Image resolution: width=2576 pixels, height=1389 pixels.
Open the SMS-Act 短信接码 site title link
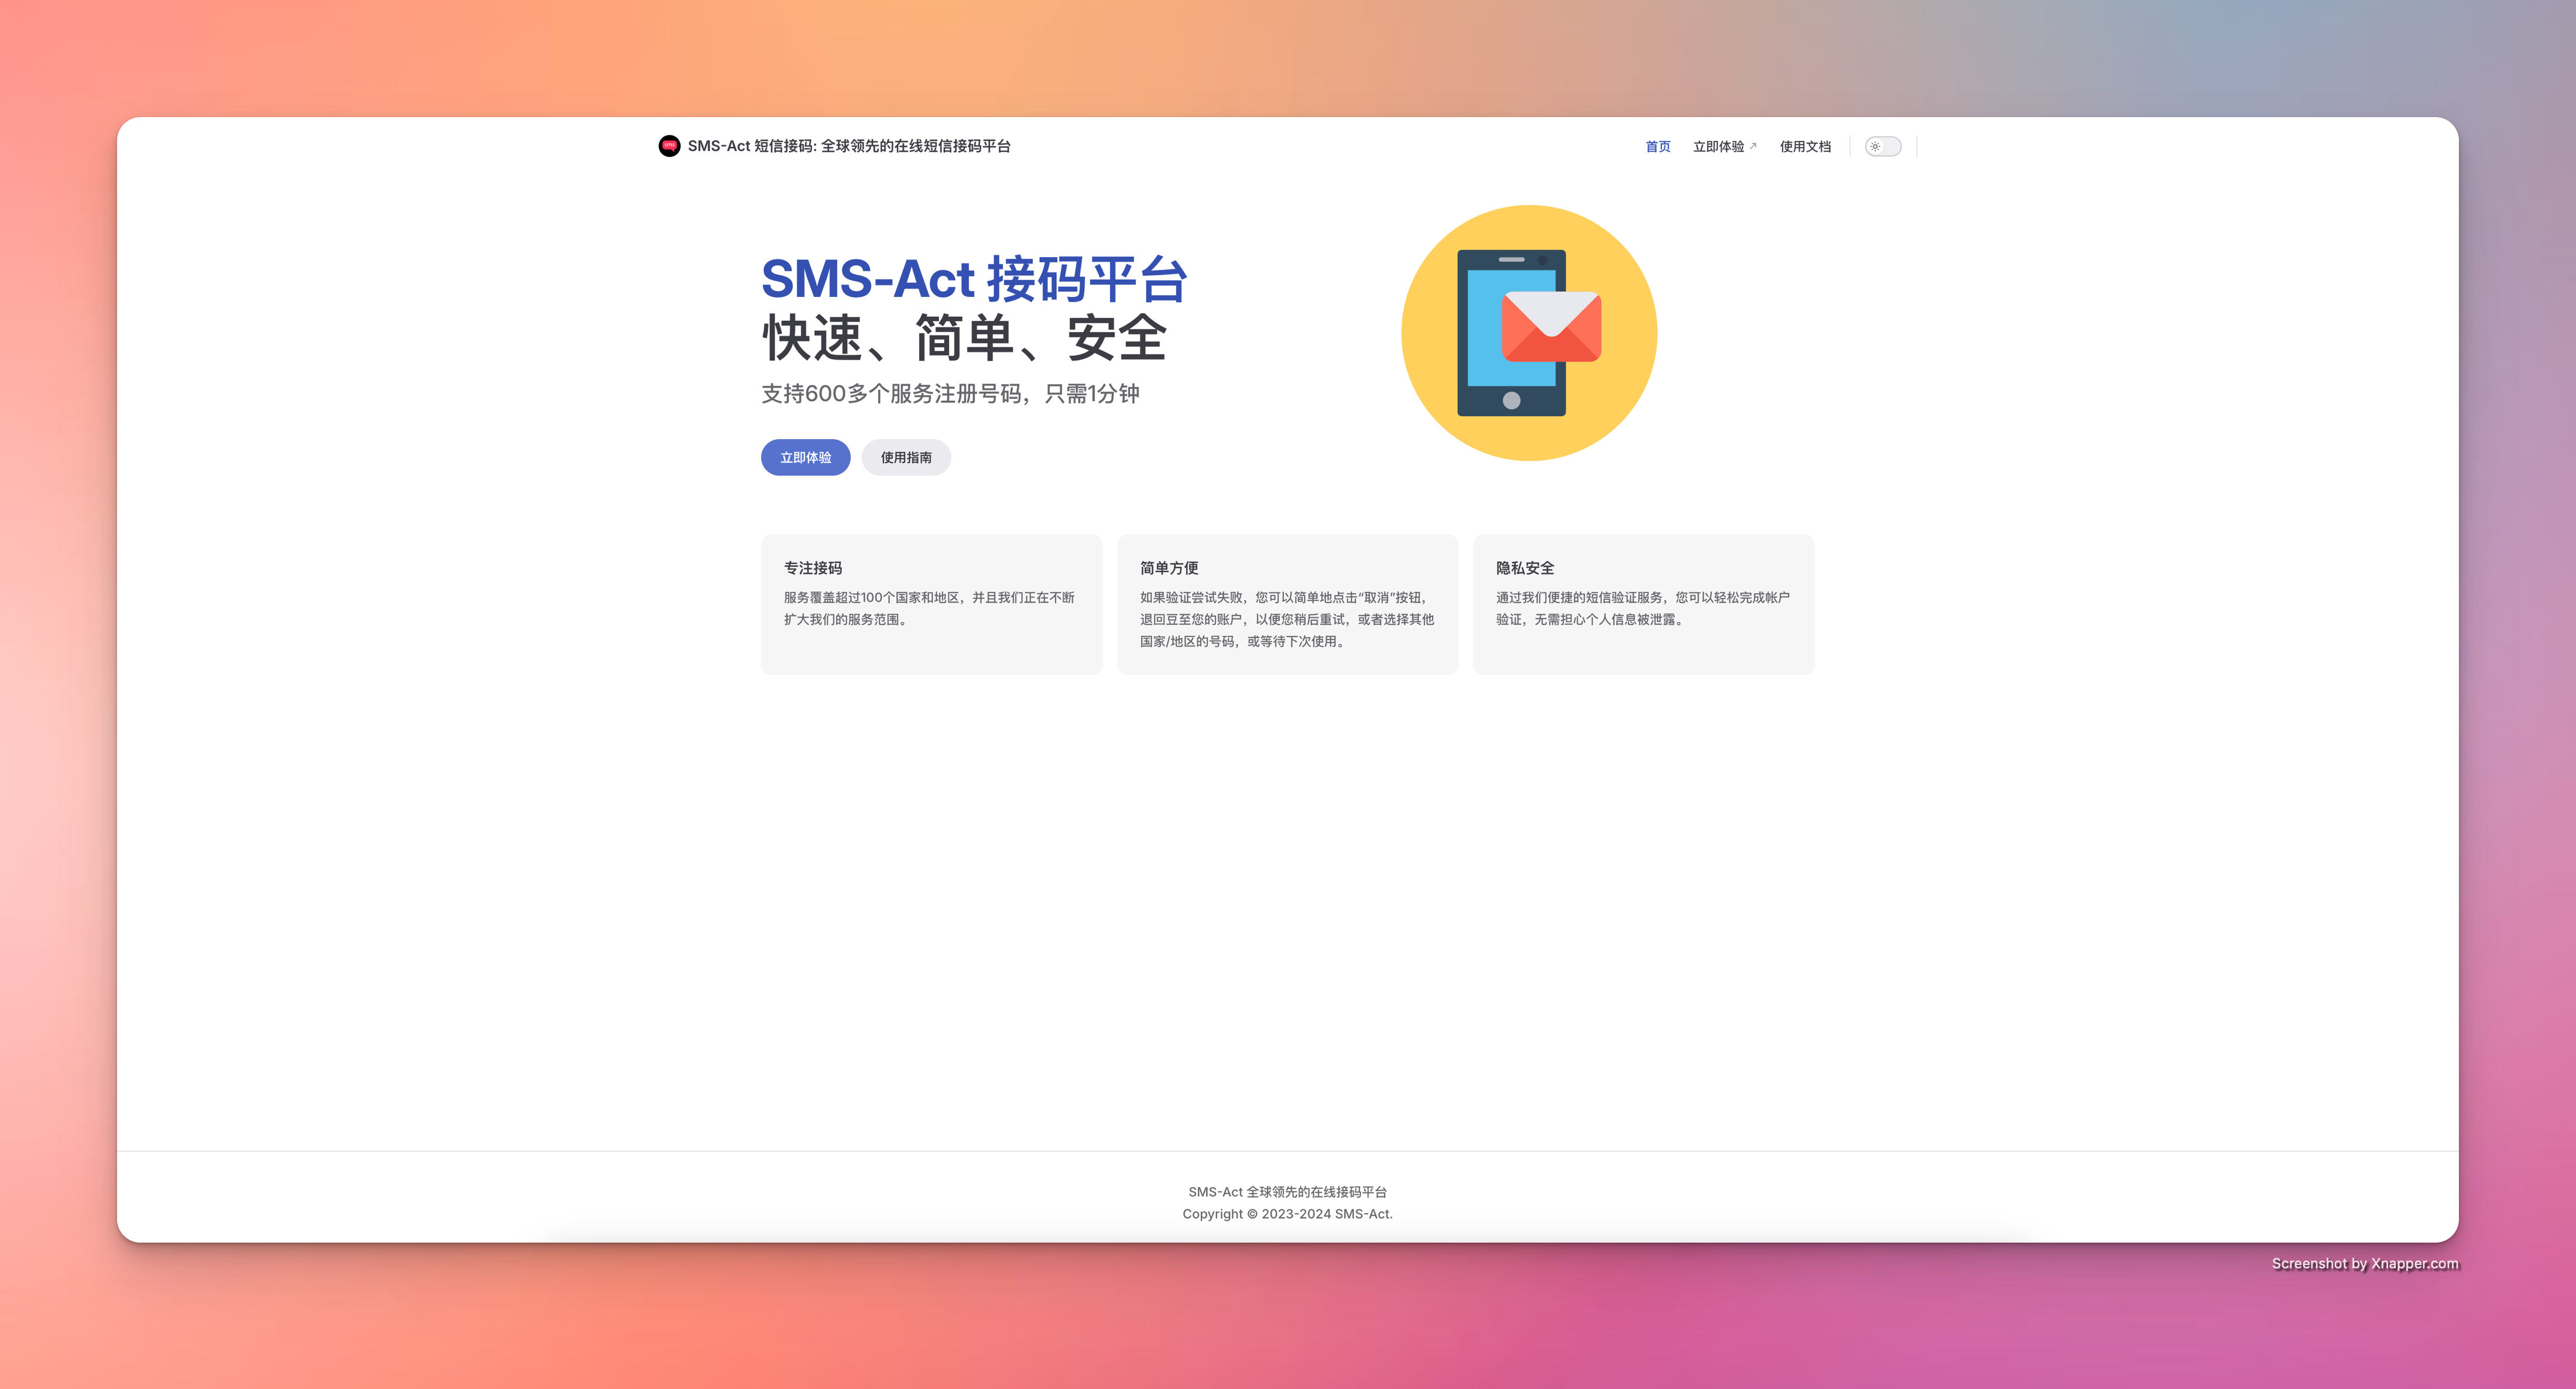[x=849, y=146]
